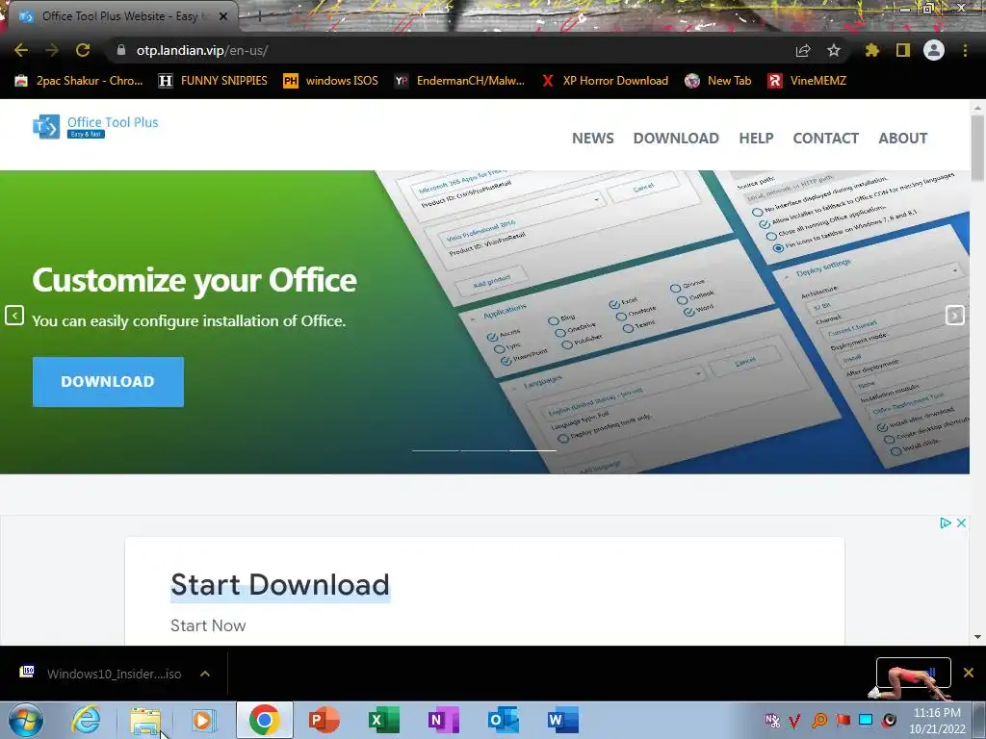Click the cyan monitor network tray icon
This screenshot has height=739, width=986.
pos(866,720)
